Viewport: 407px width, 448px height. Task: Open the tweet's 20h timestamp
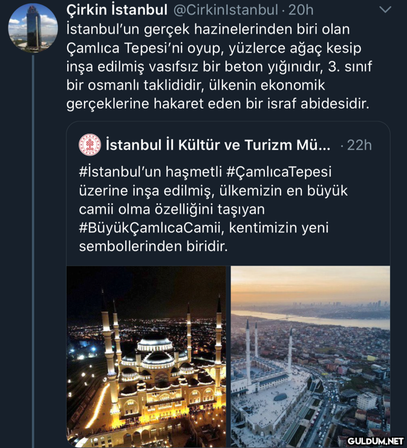[x=301, y=10]
